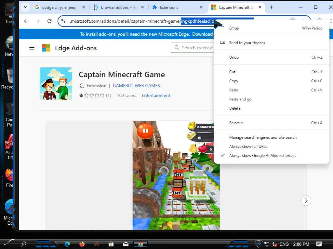Open the tab search dropdown arrow
This screenshot has width=333, height=249.
[x=25, y=7]
